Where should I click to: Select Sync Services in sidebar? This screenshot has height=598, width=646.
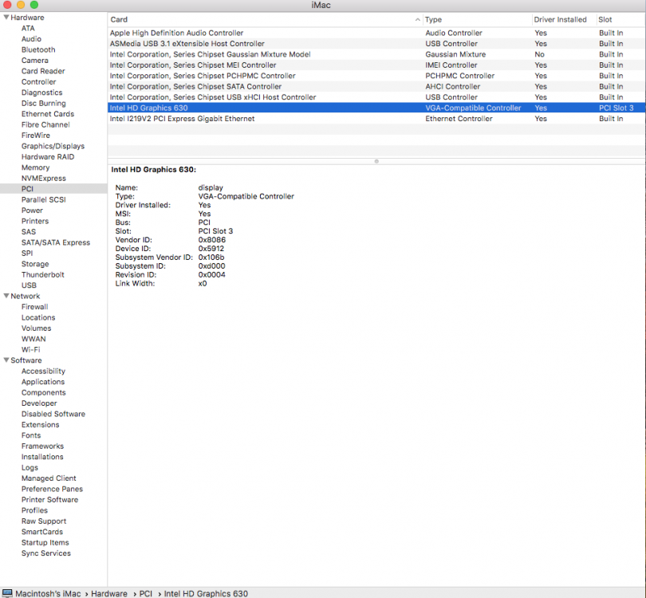[46, 553]
